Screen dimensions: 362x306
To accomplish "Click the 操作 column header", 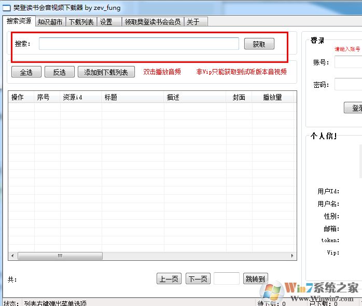I will tap(21, 97).
